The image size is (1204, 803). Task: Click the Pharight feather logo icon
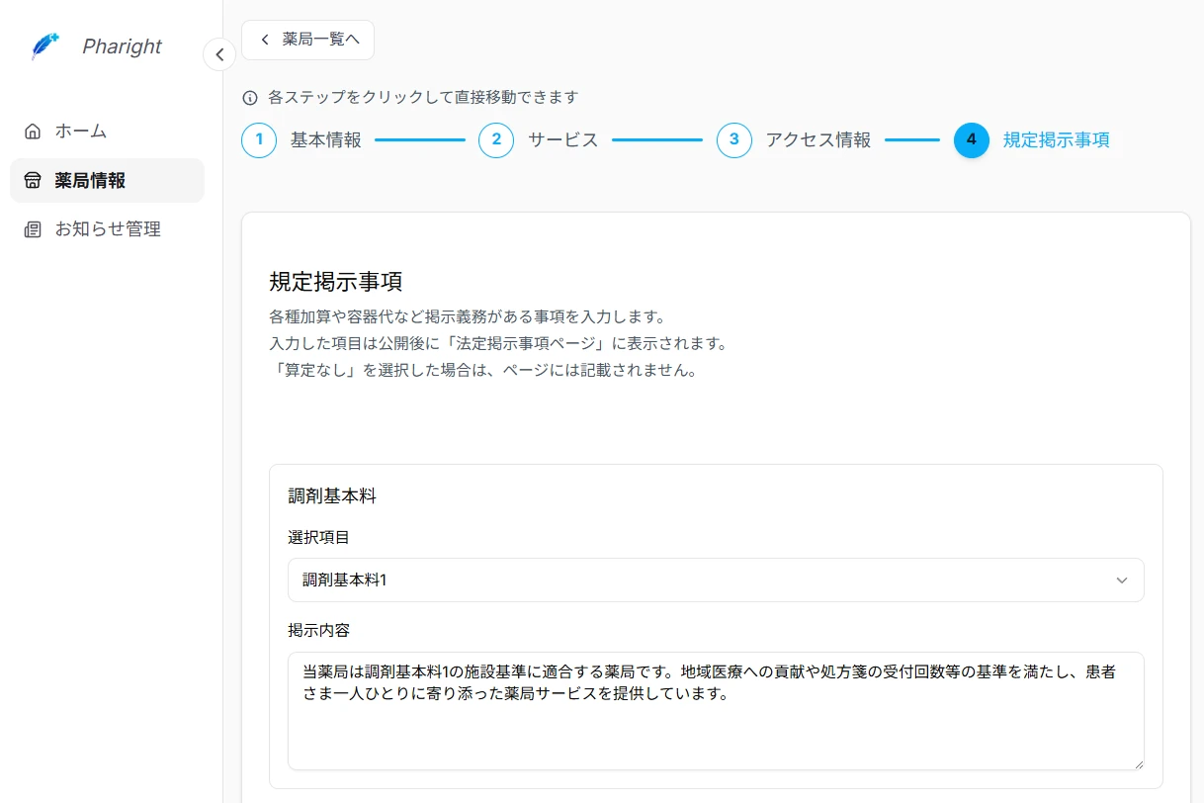pyautogui.click(x=45, y=46)
